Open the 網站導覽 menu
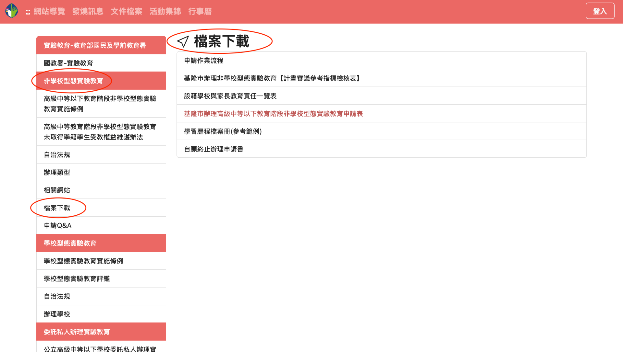The image size is (623, 352). coord(49,11)
